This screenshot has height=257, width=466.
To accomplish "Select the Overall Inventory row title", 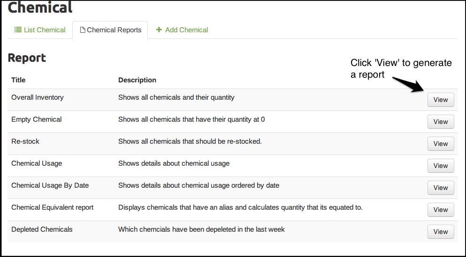I will point(38,97).
